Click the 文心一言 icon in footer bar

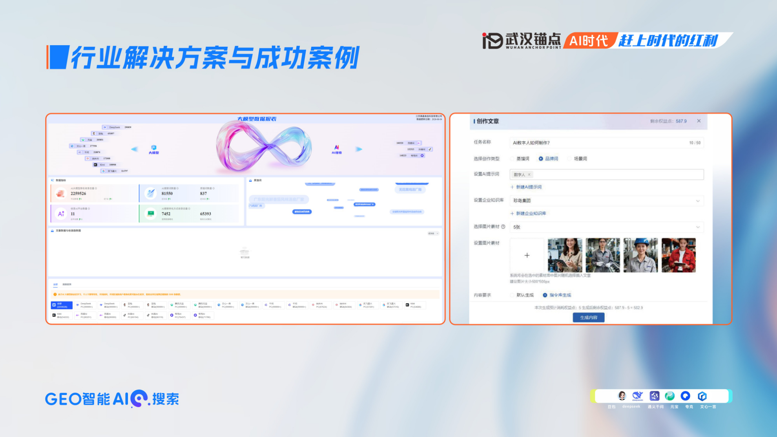[x=702, y=396]
